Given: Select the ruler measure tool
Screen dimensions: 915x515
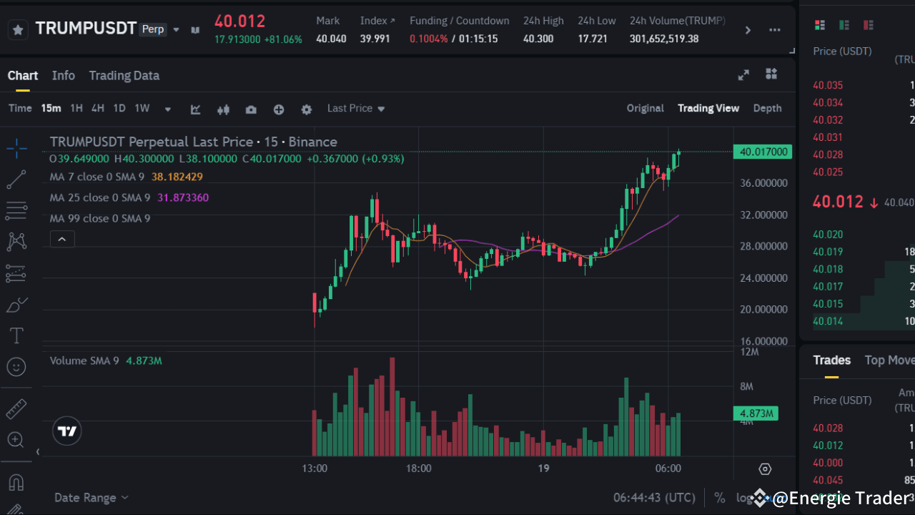Looking at the screenshot, I should 16,409.
